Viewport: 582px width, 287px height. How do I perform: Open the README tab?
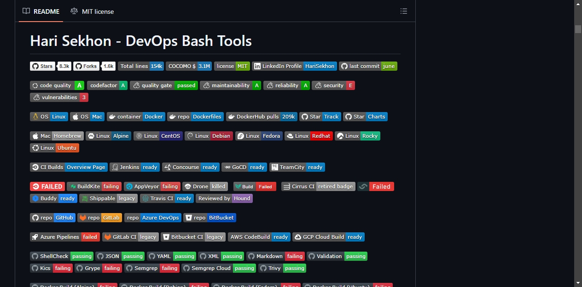point(41,11)
